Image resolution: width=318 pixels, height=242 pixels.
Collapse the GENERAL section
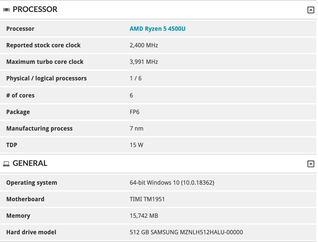[311, 164]
